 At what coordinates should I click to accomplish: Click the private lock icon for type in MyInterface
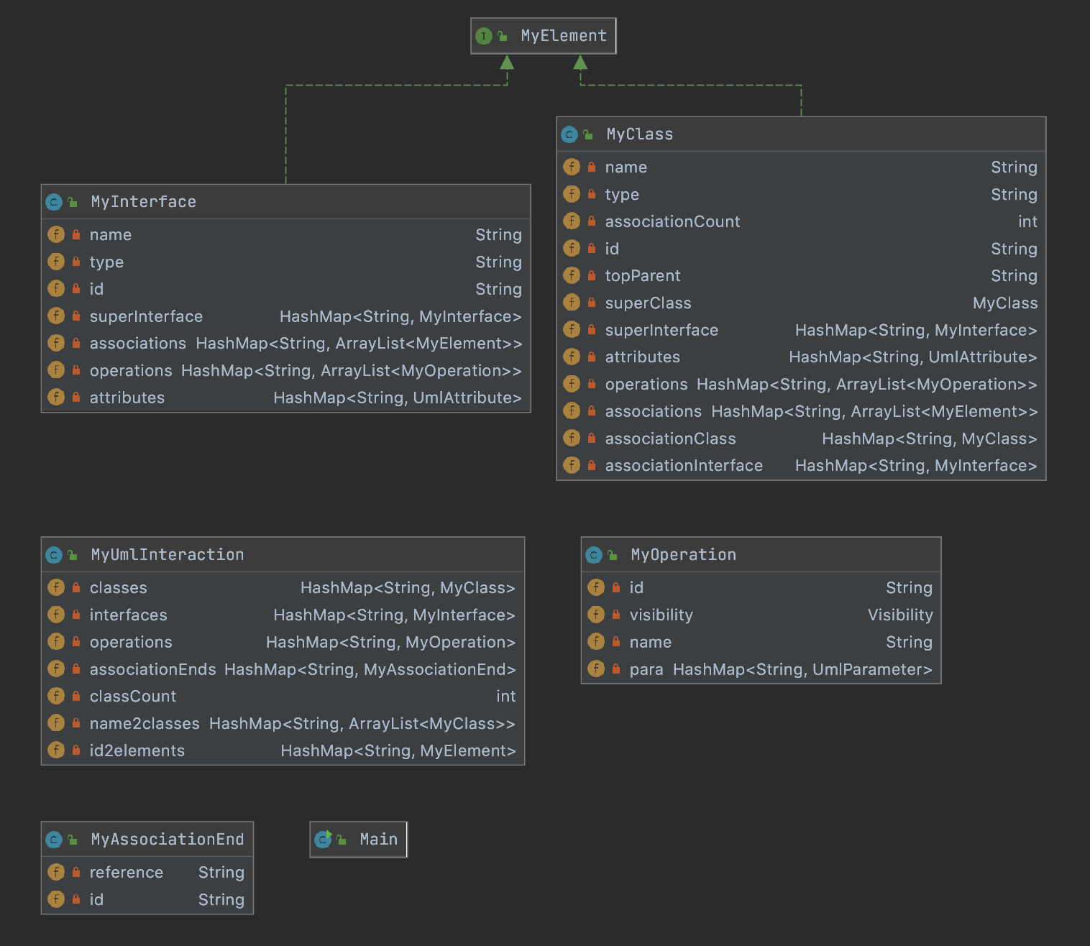76,262
